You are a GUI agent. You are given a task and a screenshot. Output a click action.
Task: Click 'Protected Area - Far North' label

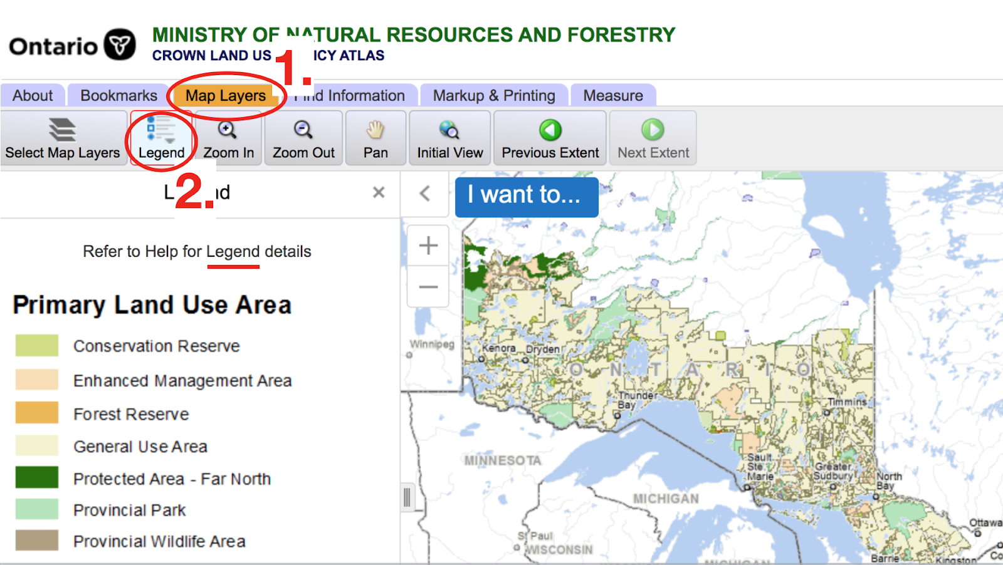pos(172,479)
